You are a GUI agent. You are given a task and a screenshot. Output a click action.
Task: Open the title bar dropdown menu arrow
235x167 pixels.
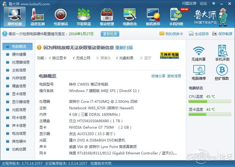[x=214, y=4]
